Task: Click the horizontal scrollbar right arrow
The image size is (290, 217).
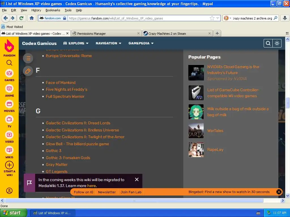Action: pos(283,200)
